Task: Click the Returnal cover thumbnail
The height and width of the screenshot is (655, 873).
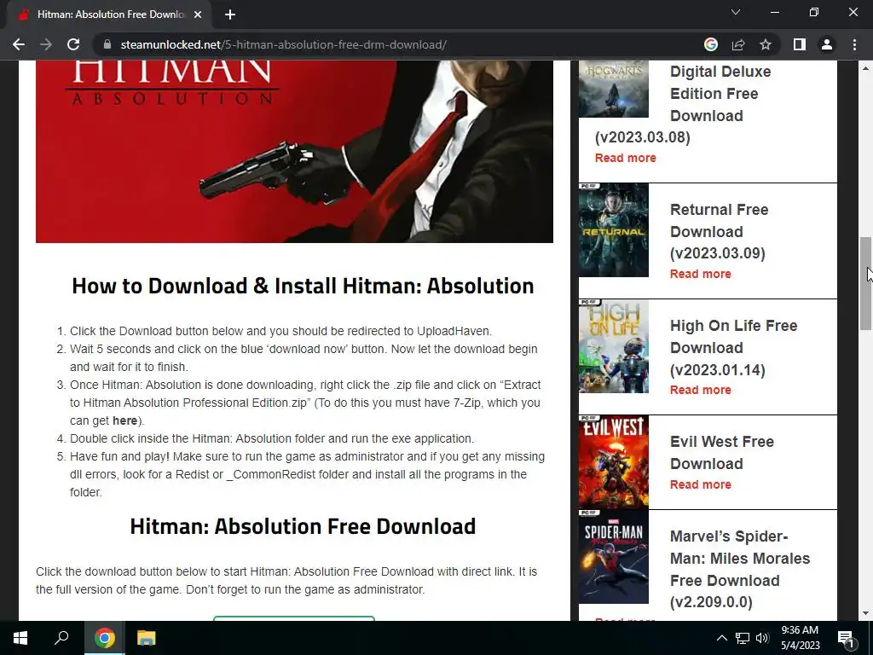Action: [614, 230]
